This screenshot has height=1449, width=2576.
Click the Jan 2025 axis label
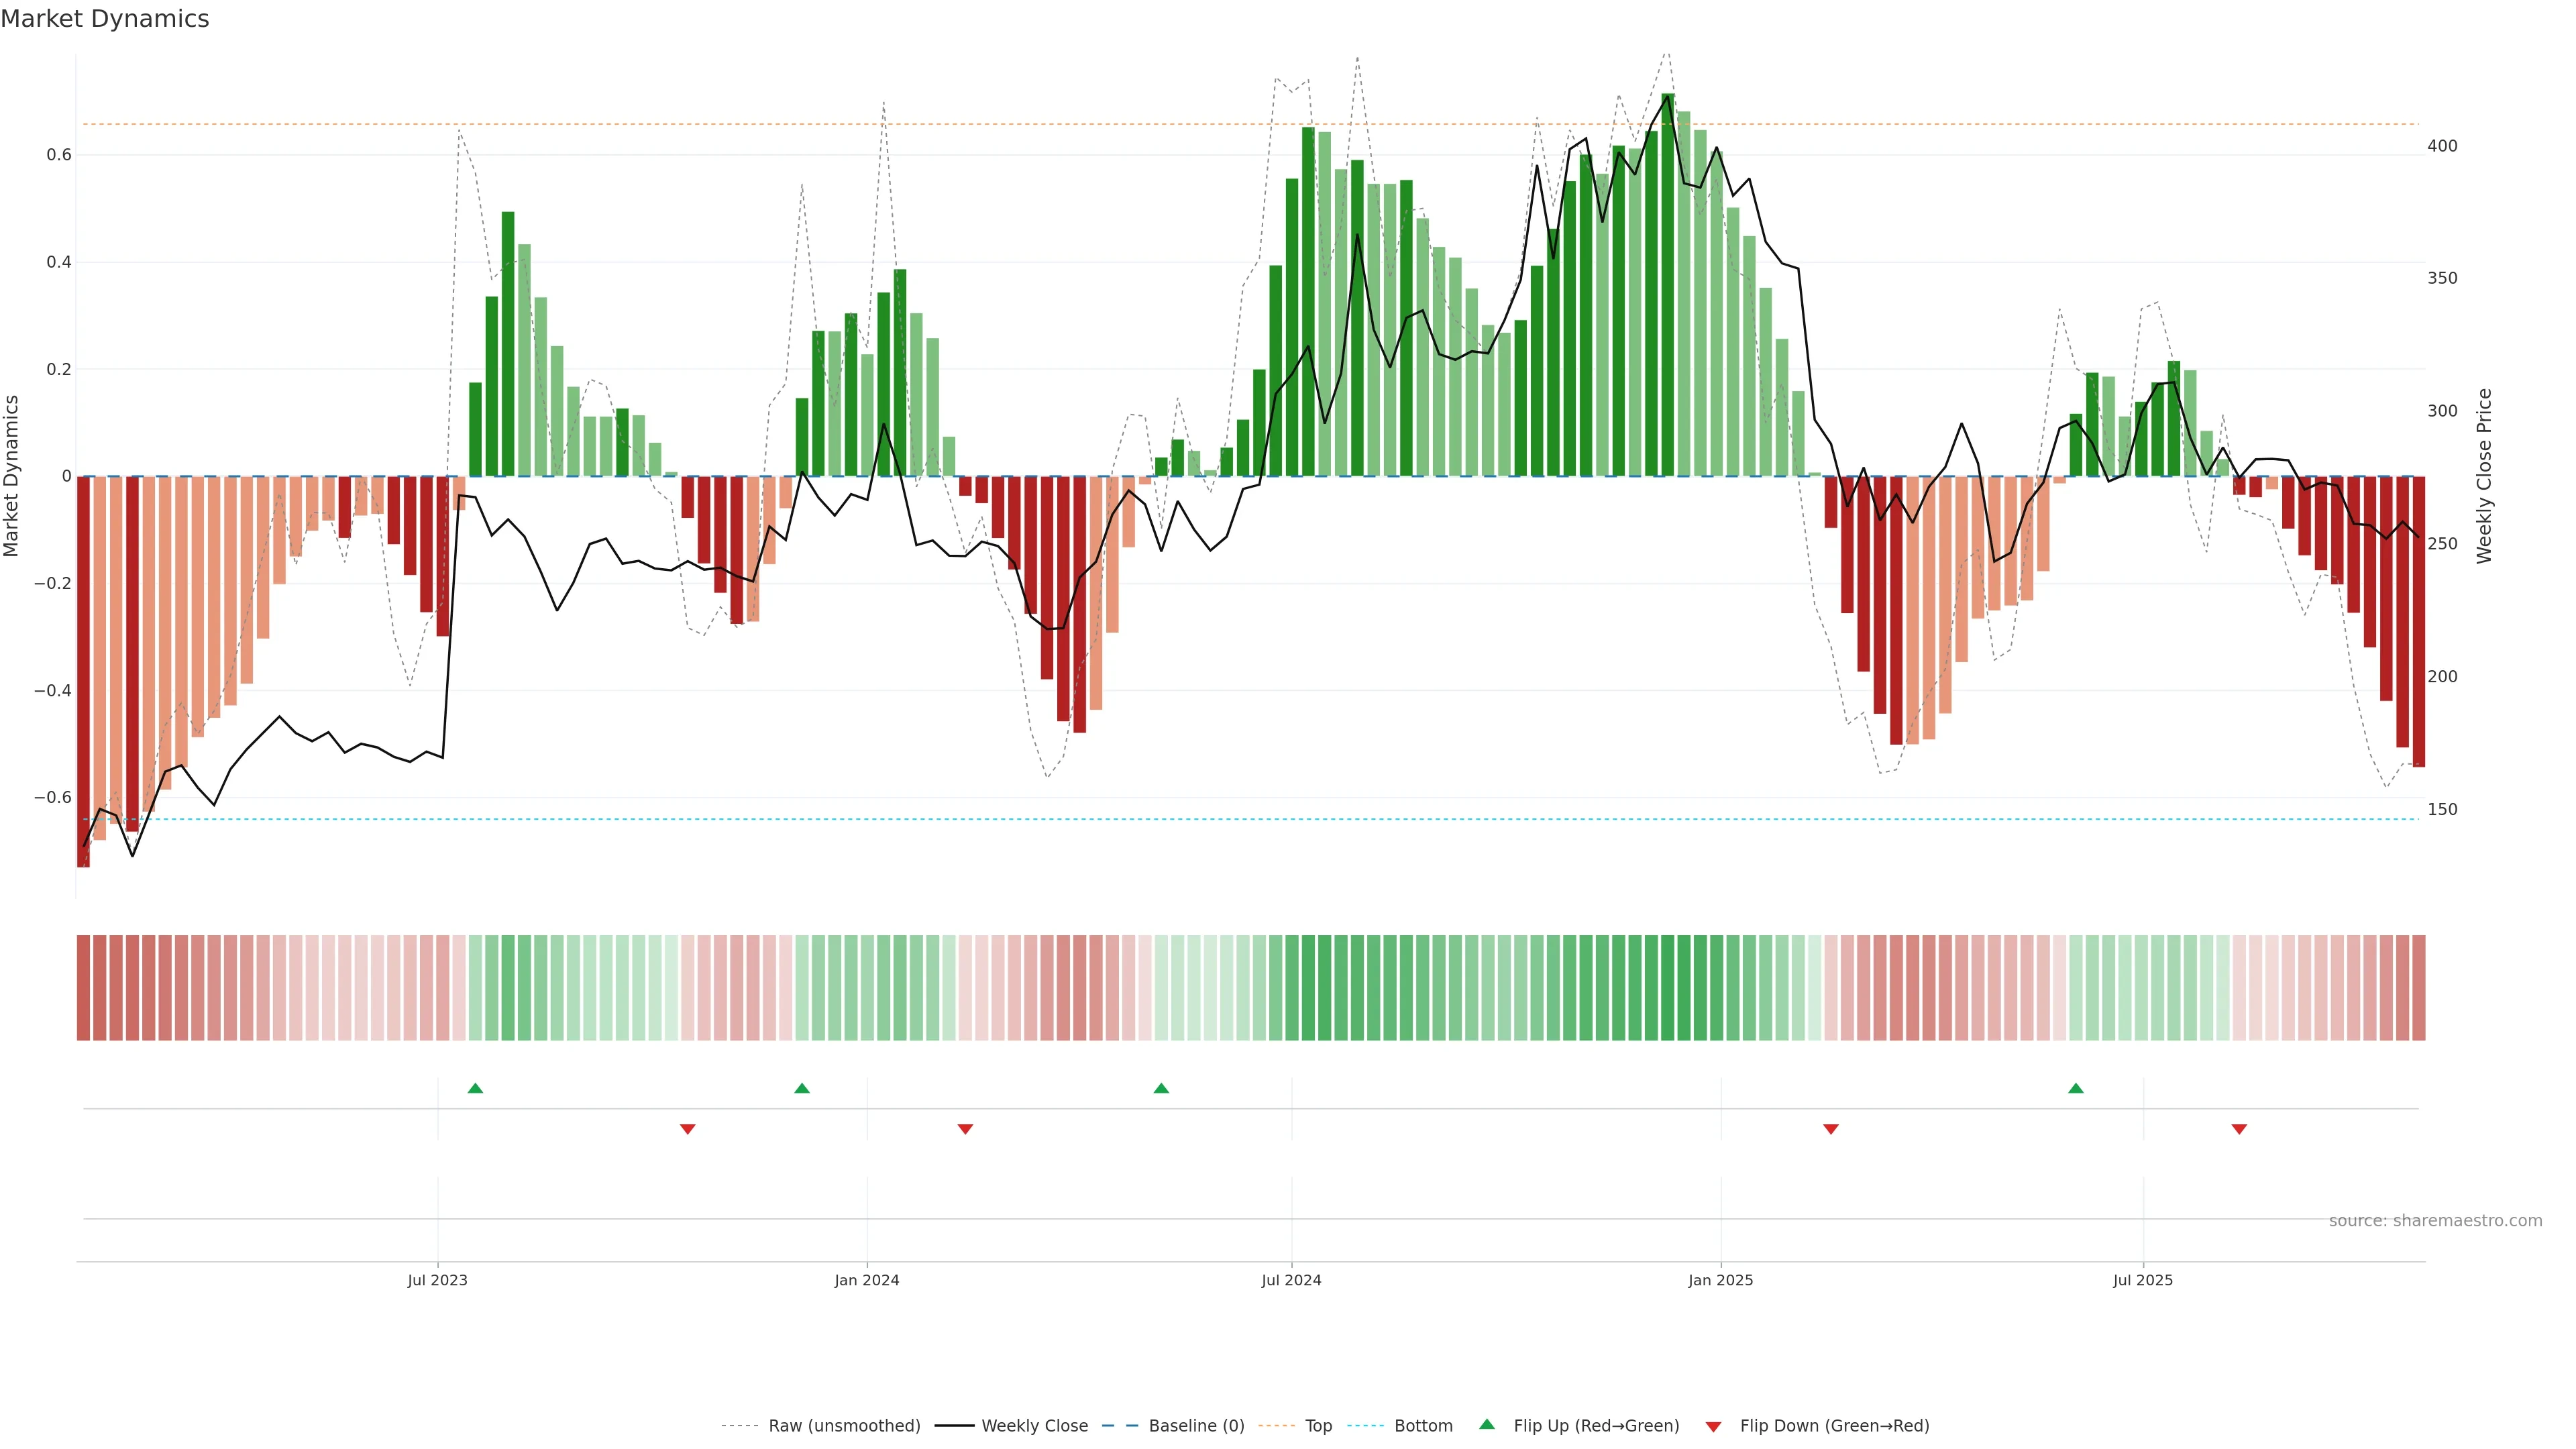pyautogui.click(x=1720, y=1280)
